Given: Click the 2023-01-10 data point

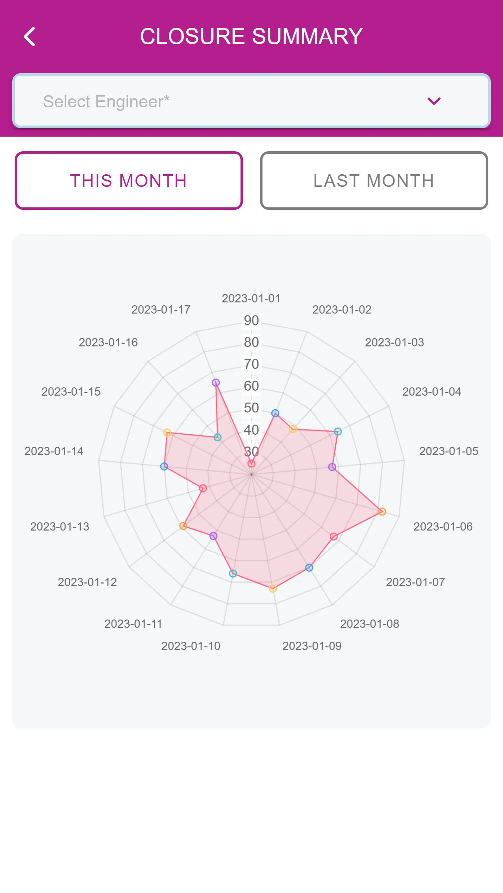Looking at the screenshot, I should (x=233, y=573).
